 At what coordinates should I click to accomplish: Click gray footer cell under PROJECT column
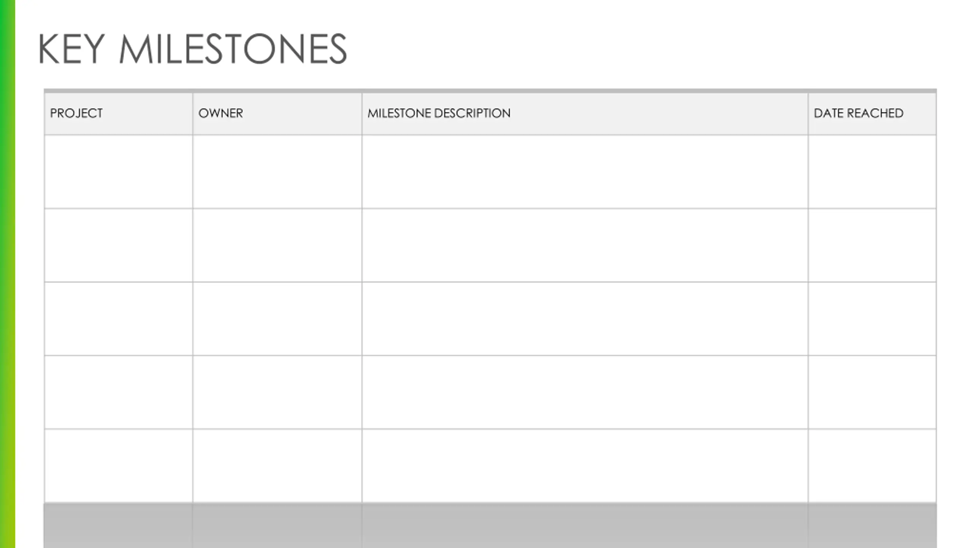coord(118,526)
